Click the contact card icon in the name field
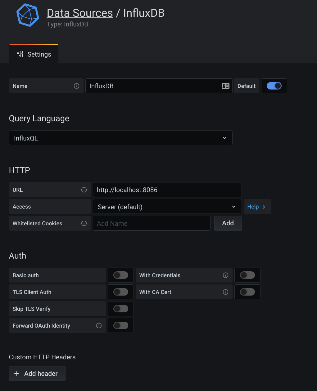 pos(226,86)
